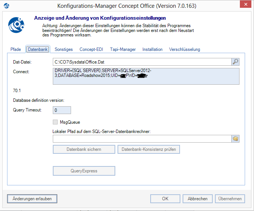This screenshot has width=254, height=211.
Task: Open the Tapi-Manager tab
Action: click(123, 49)
